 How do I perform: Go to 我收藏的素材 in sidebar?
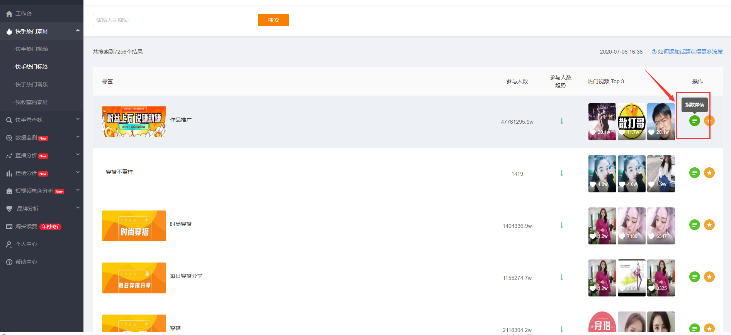[32, 102]
